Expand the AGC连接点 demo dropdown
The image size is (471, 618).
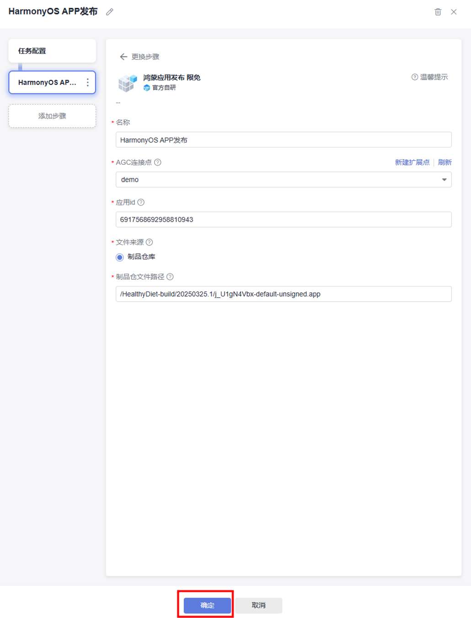pyautogui.click(x=444, y=180)
